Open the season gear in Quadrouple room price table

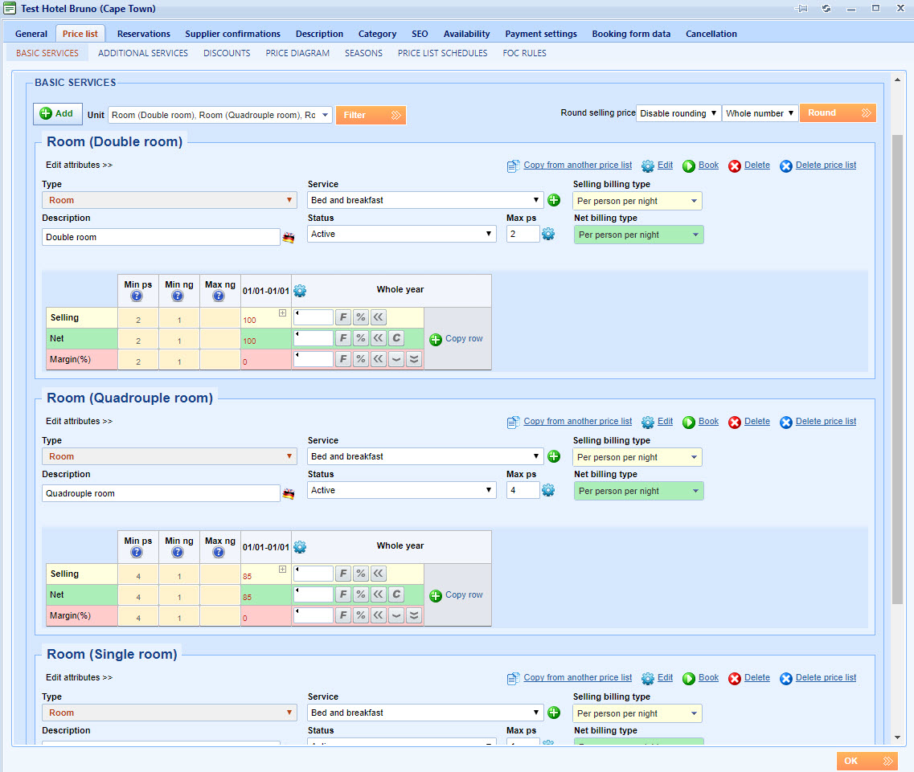pos(300,547)
